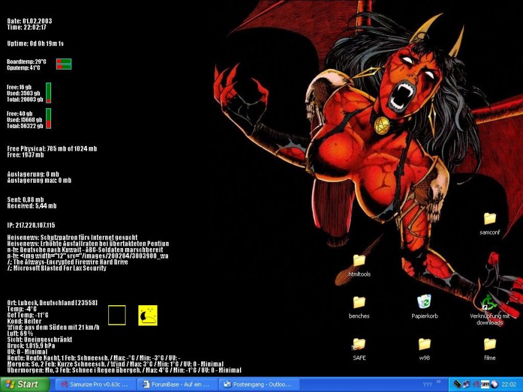Click the night cloudy weather icon

[148, 315]
